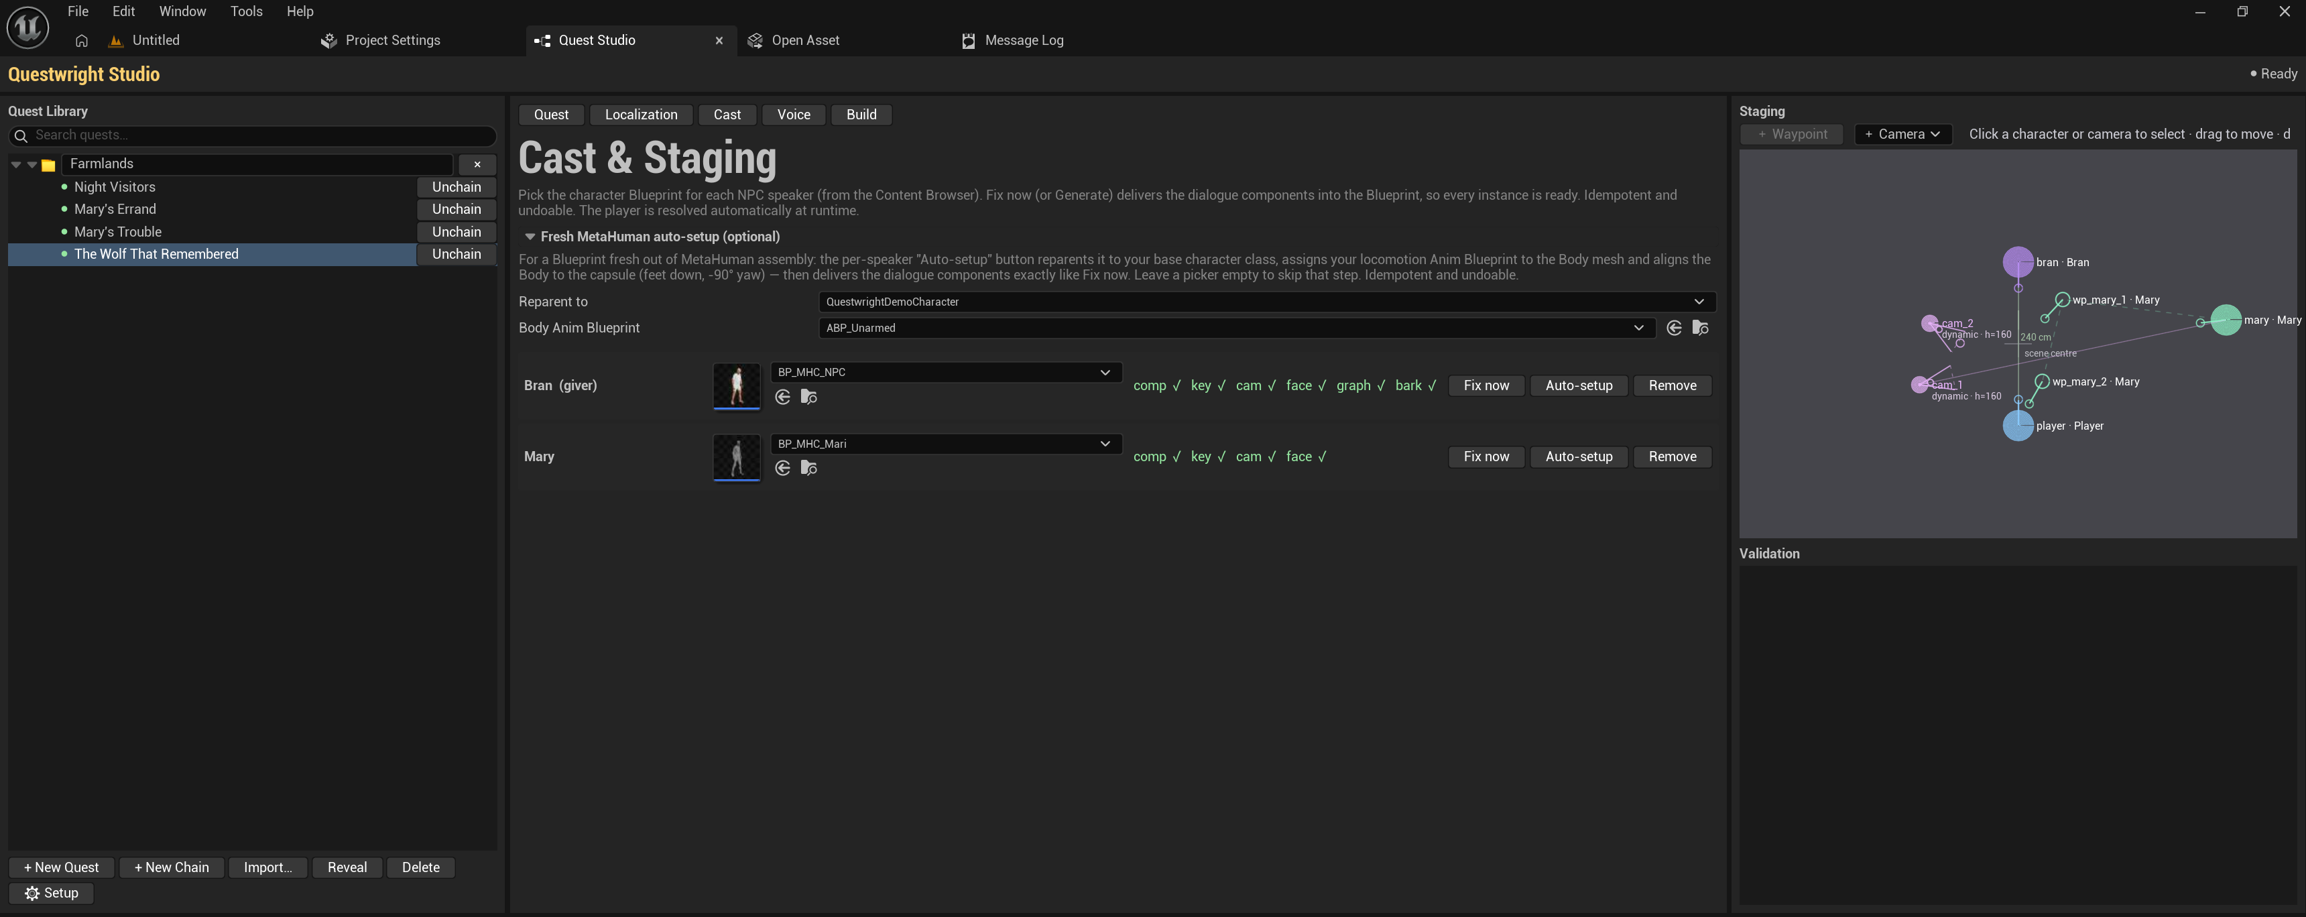Screen dimensions: 2306x917
Task: Click Fix now for Bran (giver)
Action: pos(1486,385)
